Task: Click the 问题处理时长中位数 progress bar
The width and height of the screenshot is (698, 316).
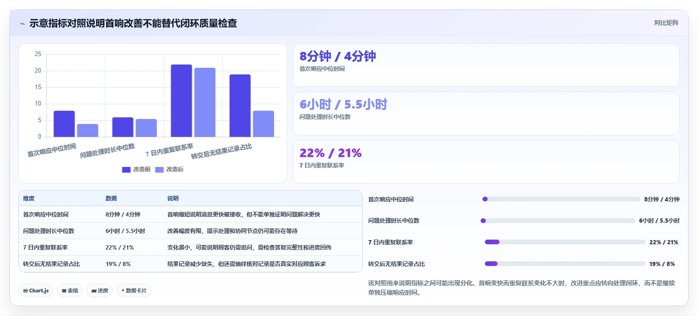Action: coord(557,220)
